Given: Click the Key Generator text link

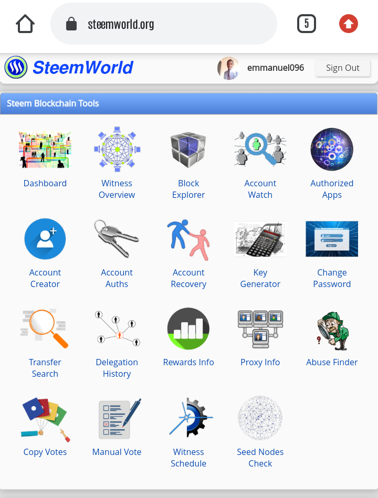Looking at the screenshot, I should (x=260, y=278).
